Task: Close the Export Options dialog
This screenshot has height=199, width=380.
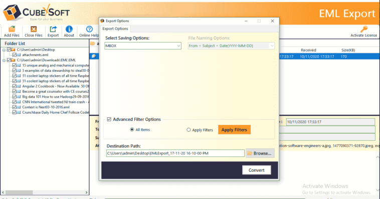Action: (272, 21)
